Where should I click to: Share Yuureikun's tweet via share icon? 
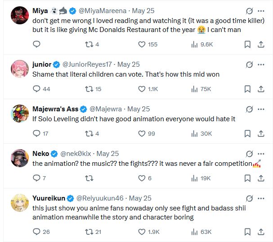tap(261, 232)
